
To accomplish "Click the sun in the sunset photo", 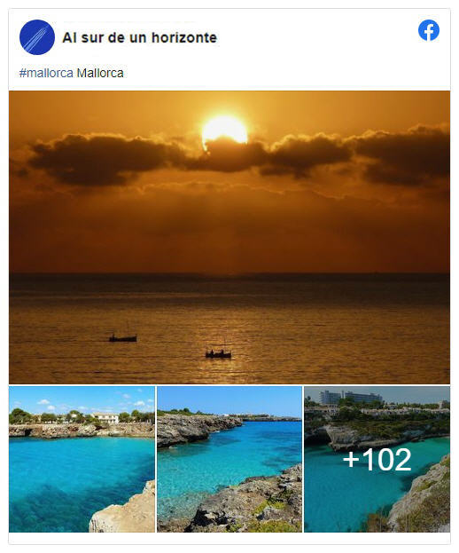I will tap(224, 129).
